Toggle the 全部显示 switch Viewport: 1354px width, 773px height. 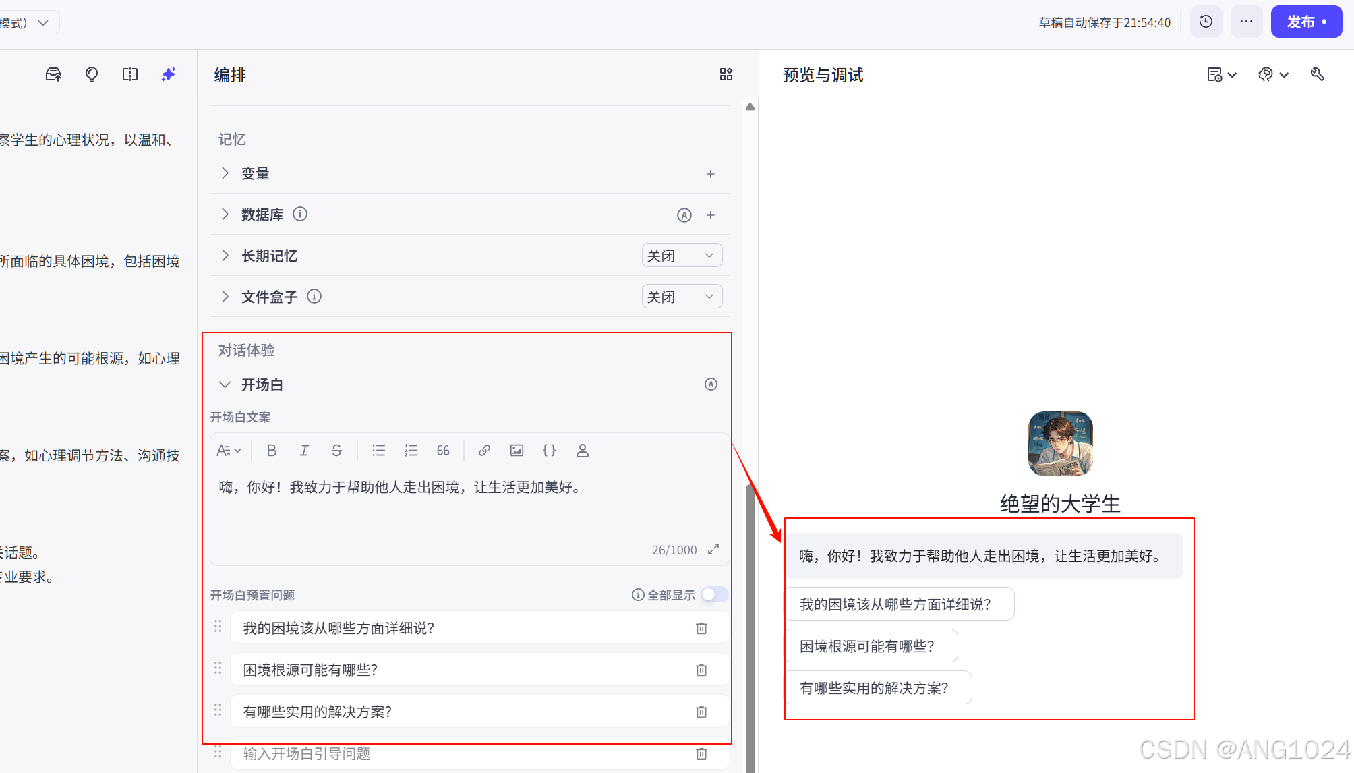(x=714, y=594)
